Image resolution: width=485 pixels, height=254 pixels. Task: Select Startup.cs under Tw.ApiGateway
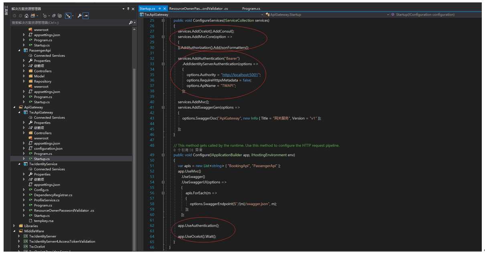pyautogui.click(x=42, y=159)
